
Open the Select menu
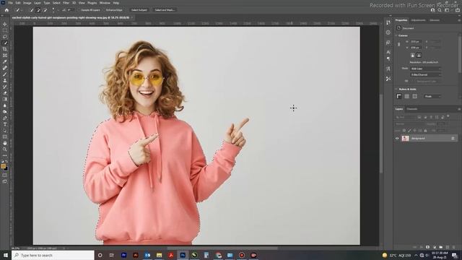coord(56,3)
